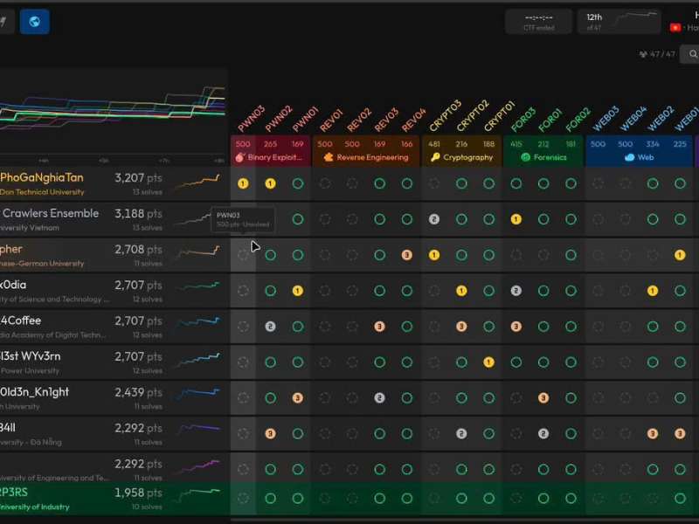Screen dimensions: 699x524
Task: Select the PWN03 column header
Action: 251,119
